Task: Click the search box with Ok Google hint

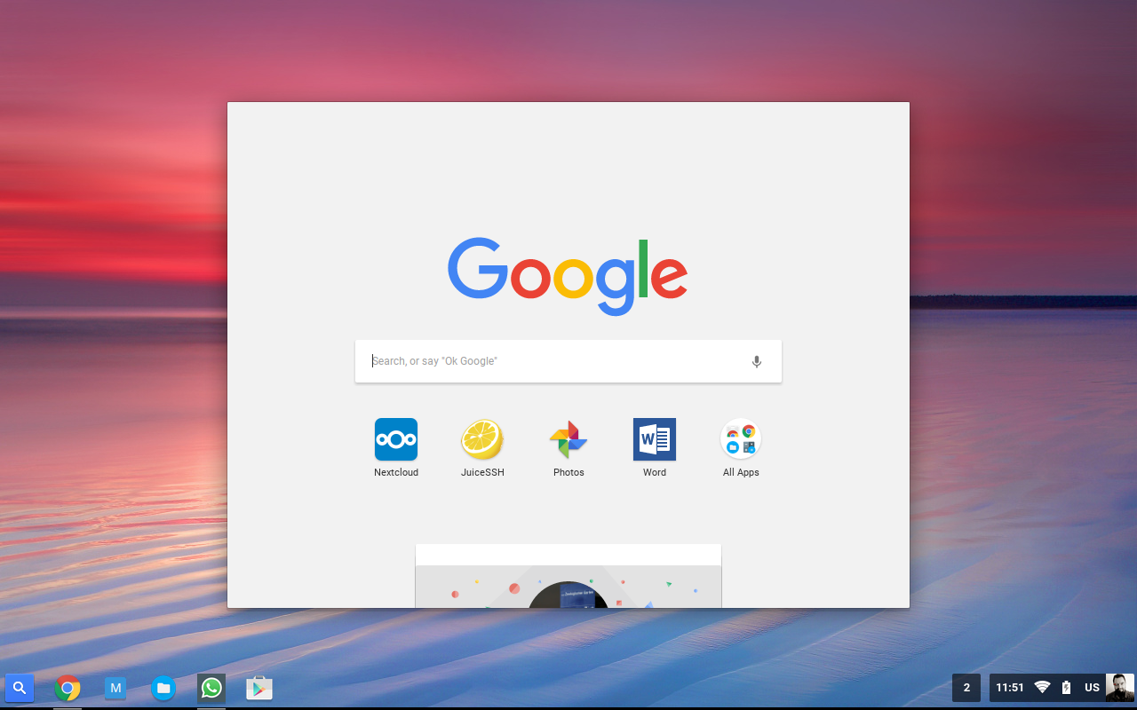Action: click(568, 361)
